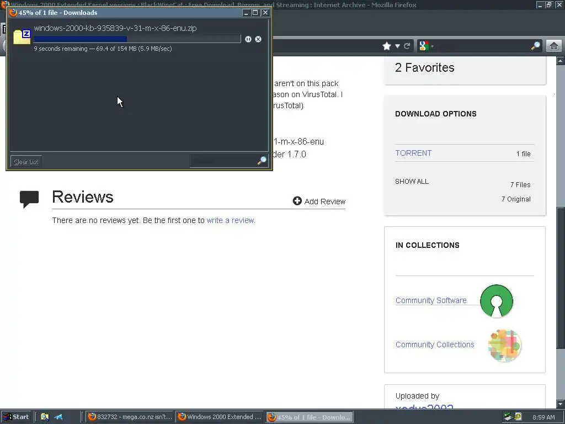Screen dimensions: 565x424
Task: Switch to Downloads taskbar button
Action: coord(310,417)
